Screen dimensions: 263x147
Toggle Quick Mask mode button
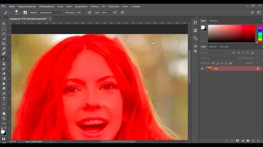point(4,139)
